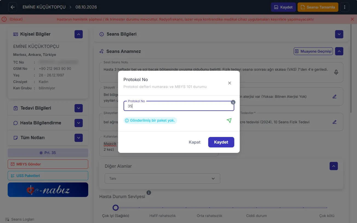Click the red alert icon beside (Dikkat)

coord(4,19)
